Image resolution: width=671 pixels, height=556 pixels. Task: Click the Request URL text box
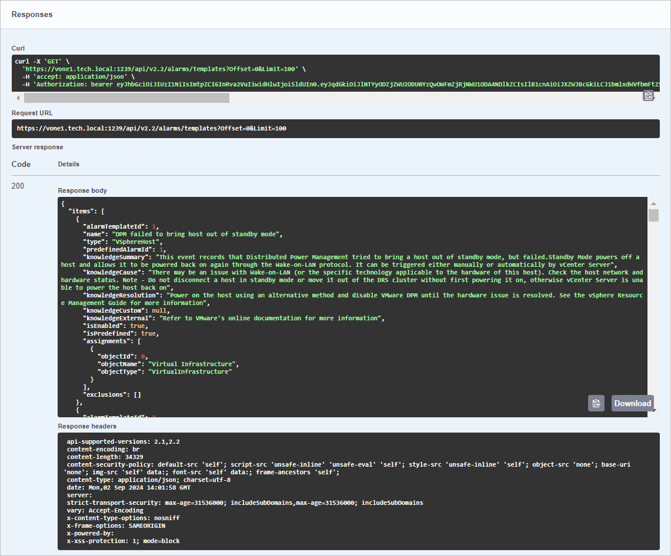click(x=335, y=128)
